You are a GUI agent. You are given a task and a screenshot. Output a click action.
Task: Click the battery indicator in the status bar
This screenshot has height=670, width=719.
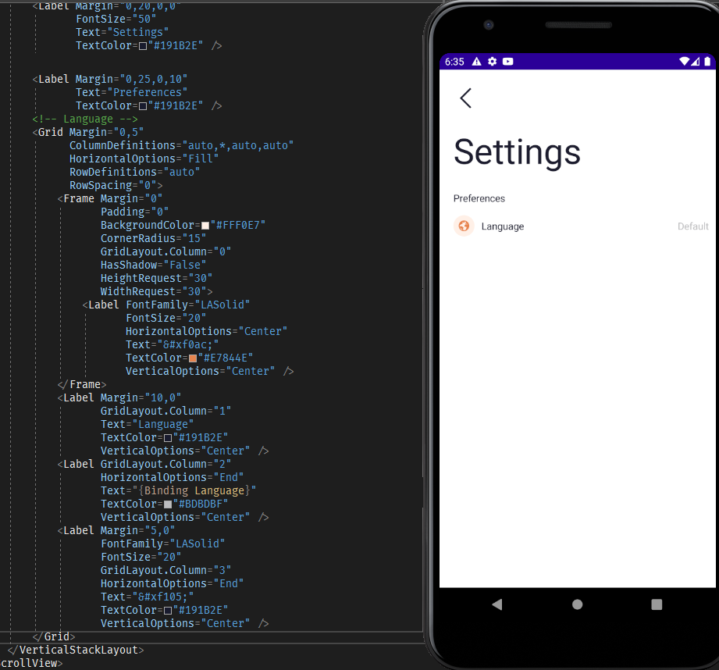click(707, 61)
